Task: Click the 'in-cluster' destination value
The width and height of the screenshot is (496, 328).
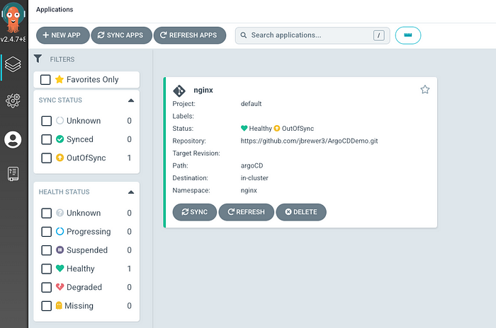Action: click(x=254, y=178)
